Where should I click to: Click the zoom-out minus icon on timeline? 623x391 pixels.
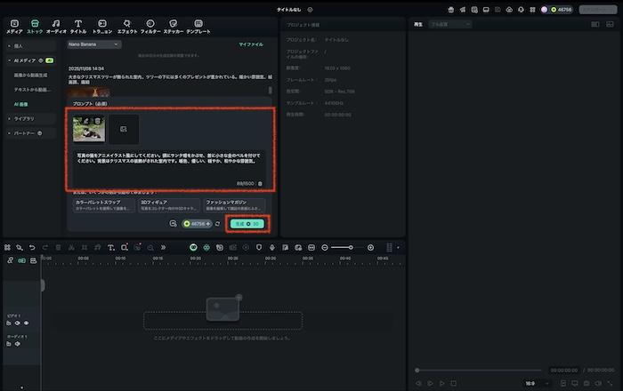point(325,247)
